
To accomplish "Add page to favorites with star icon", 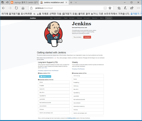I will pyautogui.click(x=110, y=8).
